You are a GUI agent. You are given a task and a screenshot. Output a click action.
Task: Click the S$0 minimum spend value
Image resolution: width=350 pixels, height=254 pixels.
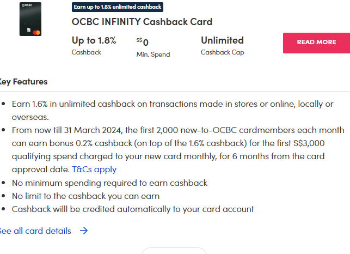[143, 42]
